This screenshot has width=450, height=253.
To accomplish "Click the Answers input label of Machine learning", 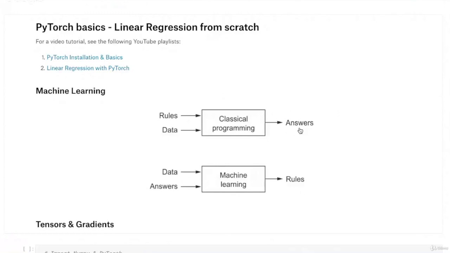I will (x=164, y=186).
